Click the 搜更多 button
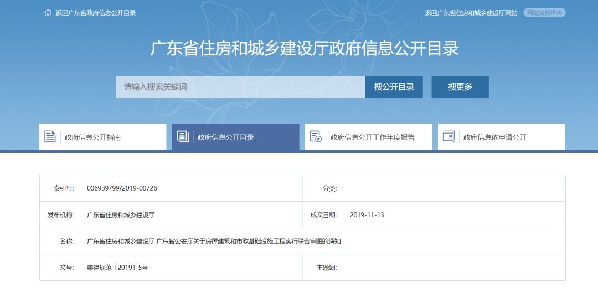Screen dimensions: 598x287 point(460,87)
